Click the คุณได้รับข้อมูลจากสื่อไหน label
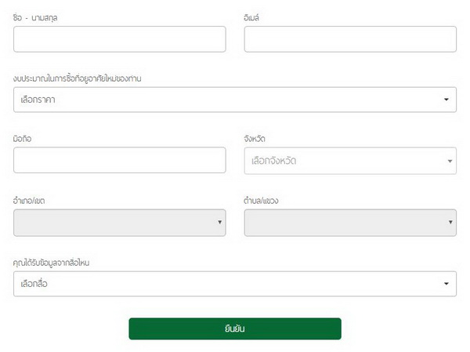470x352 pixels. click(52, 263)
